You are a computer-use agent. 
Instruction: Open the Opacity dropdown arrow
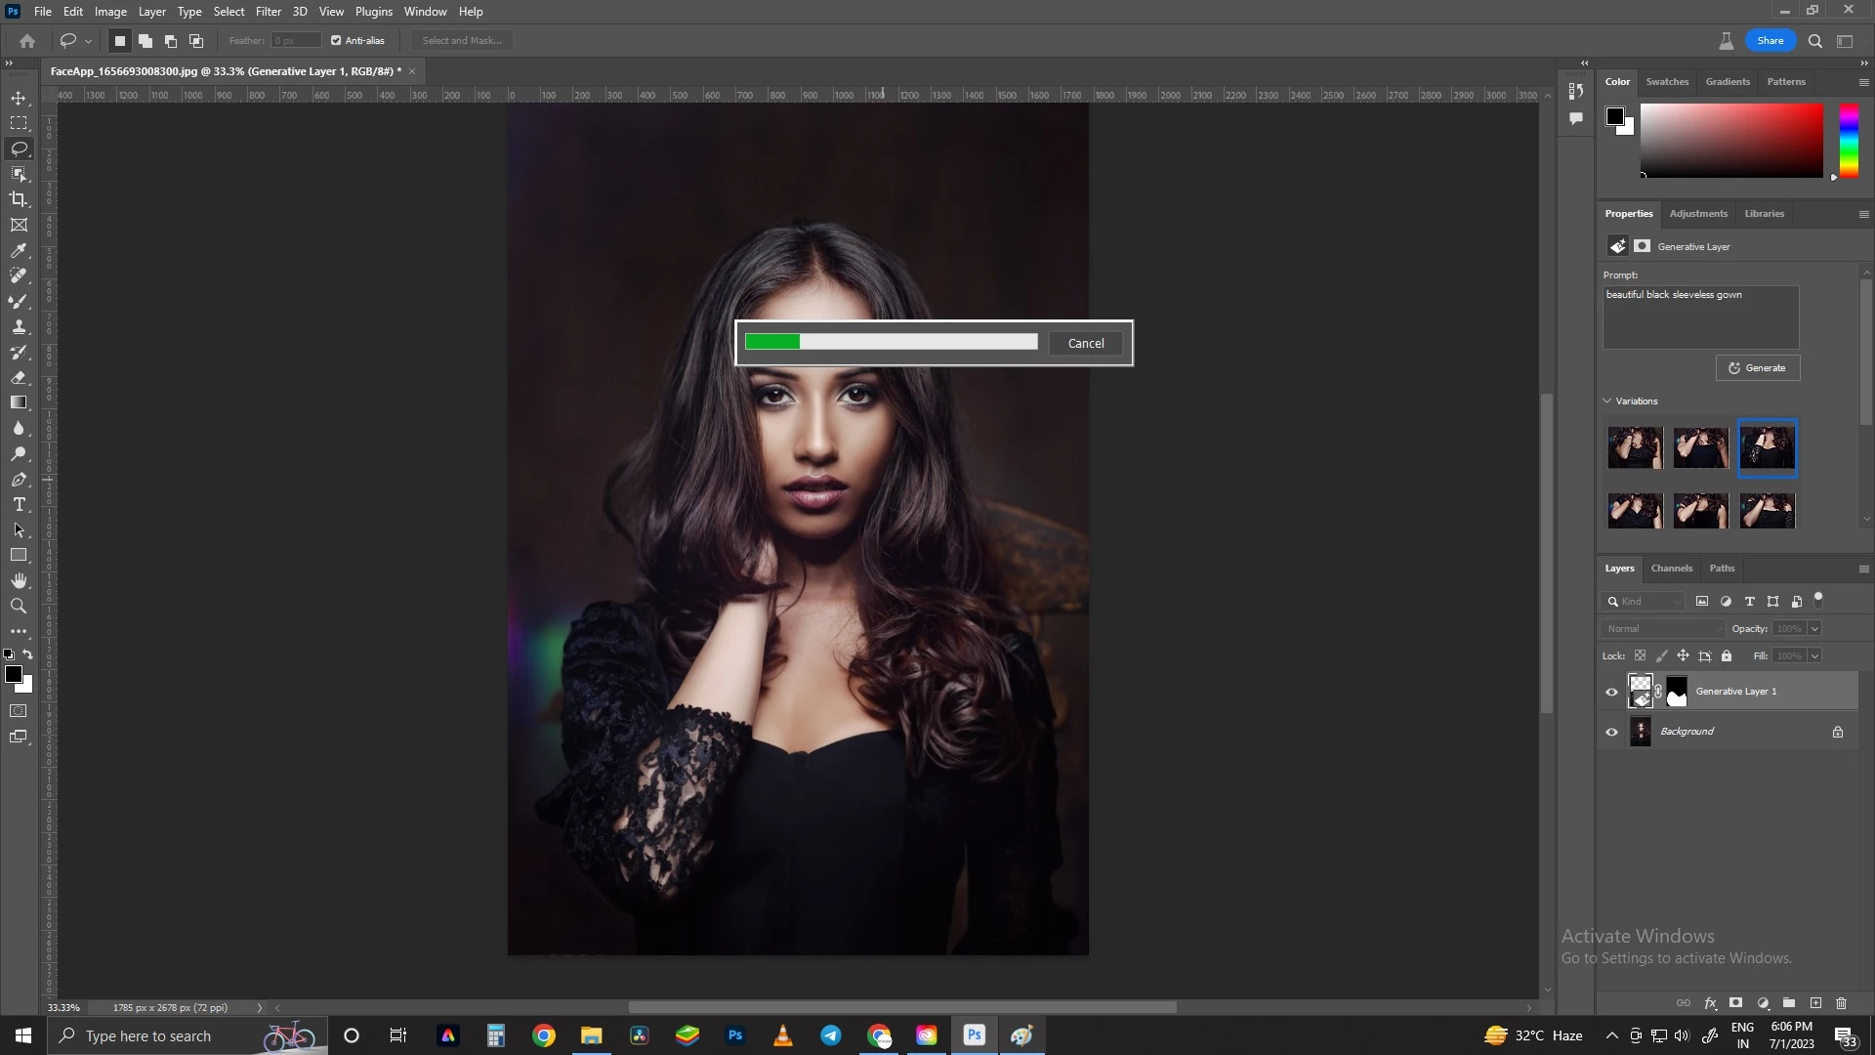click(x=1814, y=629)
